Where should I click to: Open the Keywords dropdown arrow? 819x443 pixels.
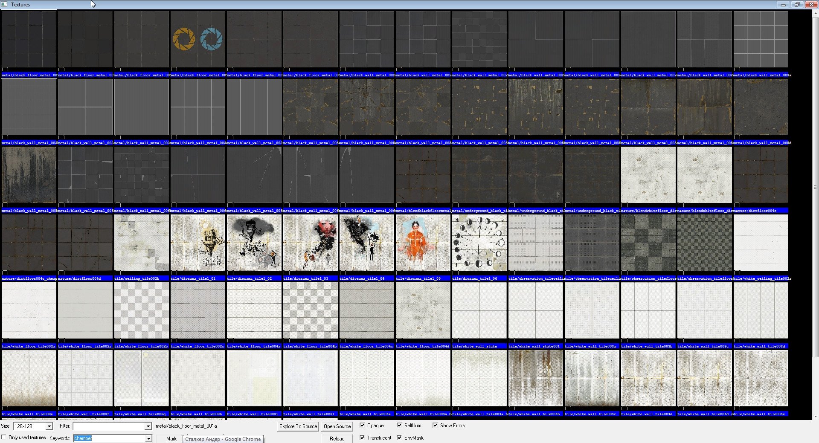click(x=148, y=438)
